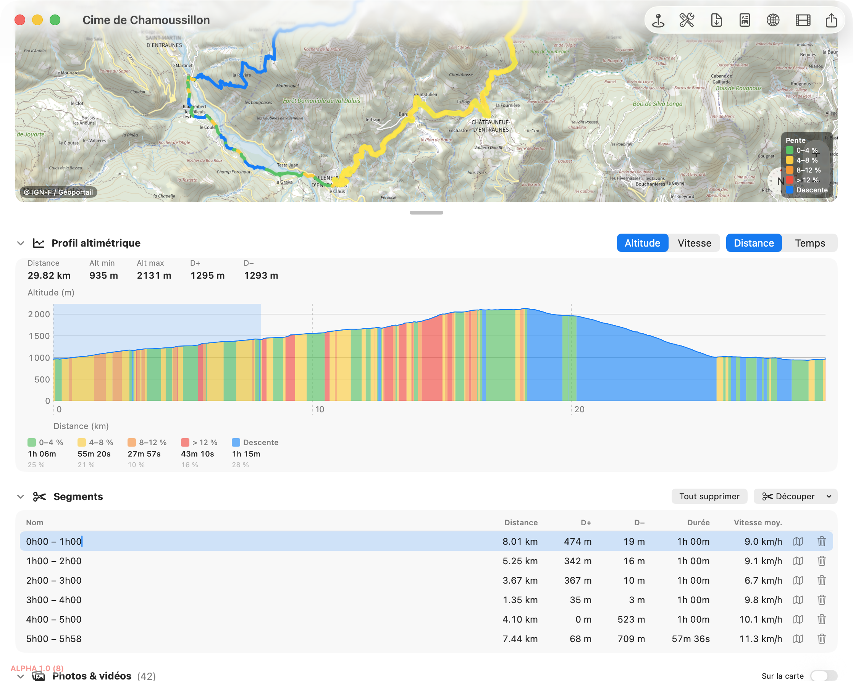
Task: Show segment 2h00 – 3h00 on map
Action: [798, 580]
